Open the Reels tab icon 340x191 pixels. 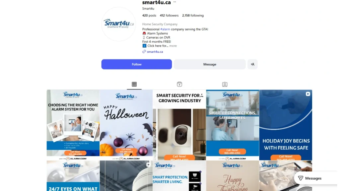pyautogui.click(x=179, y=84)
